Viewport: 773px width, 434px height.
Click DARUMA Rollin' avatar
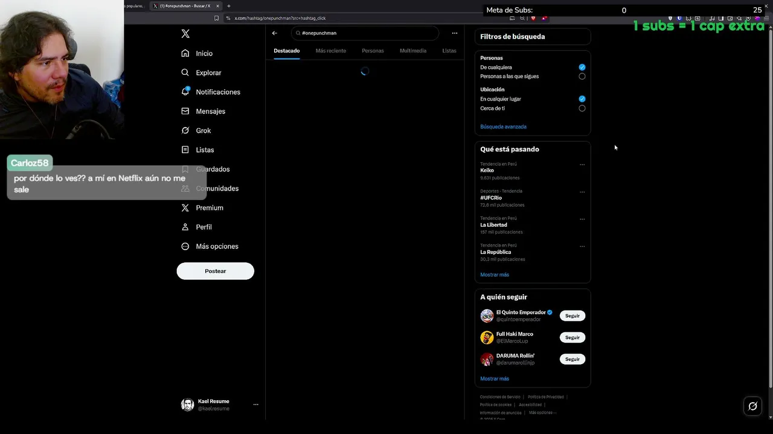point(487,359)
